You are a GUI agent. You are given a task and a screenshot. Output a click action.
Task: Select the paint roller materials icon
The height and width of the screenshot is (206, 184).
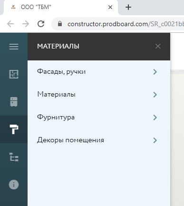(14, 129)
